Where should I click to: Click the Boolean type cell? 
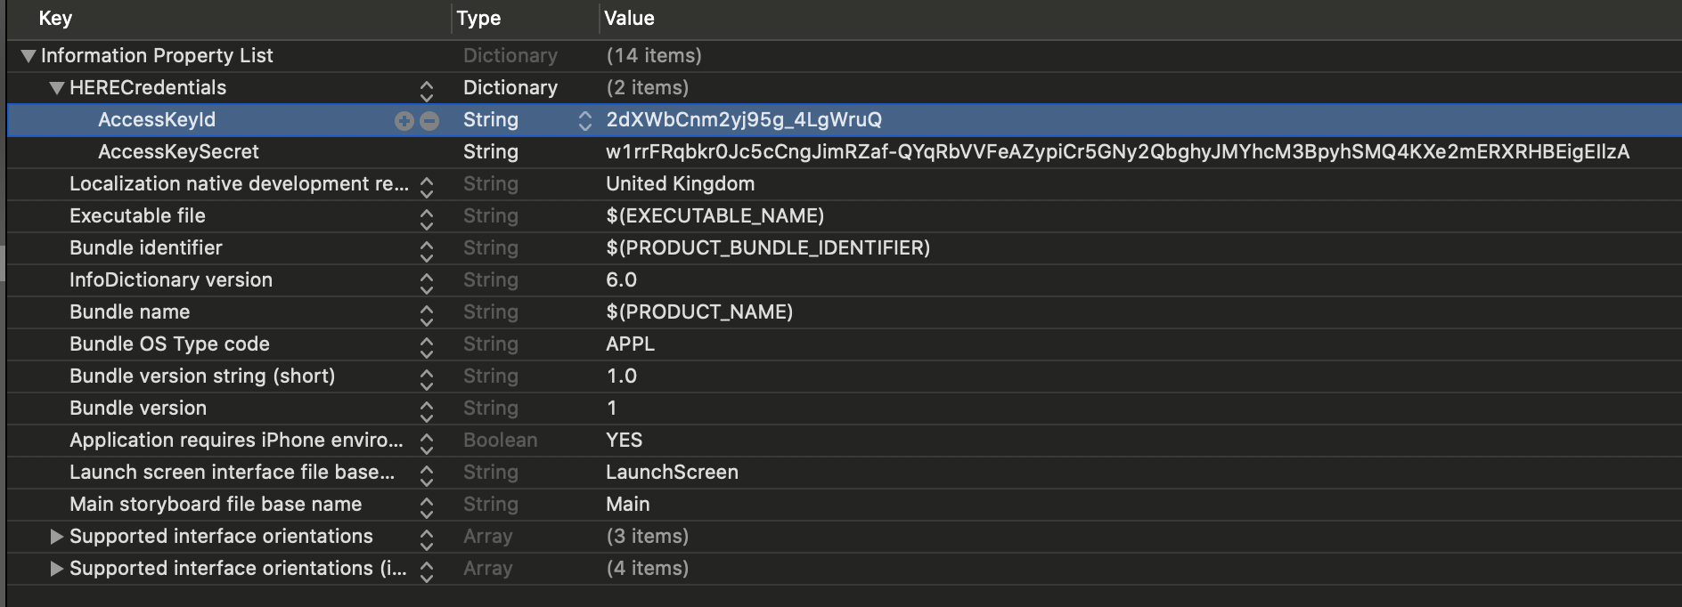coord(501,441)
